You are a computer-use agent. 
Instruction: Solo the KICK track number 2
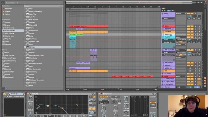(x=196, y=26)
